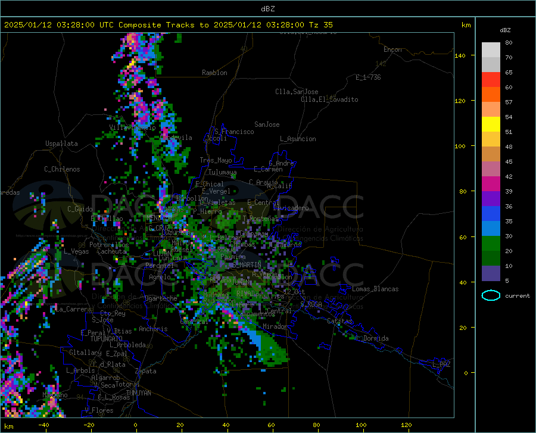Click the 'L_PAZ' map label
This screenshot has height=433, width=536.
(x=441, y=365)
